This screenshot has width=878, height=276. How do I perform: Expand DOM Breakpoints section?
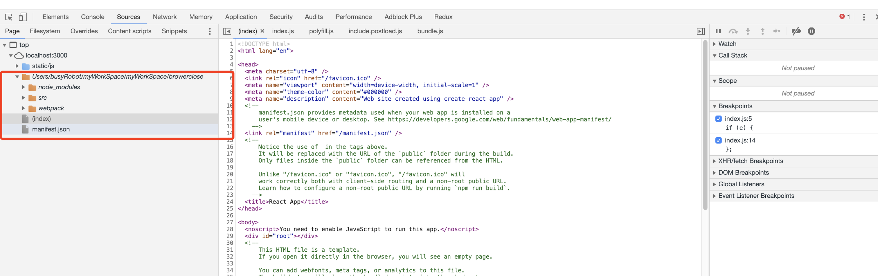[715, 172]
